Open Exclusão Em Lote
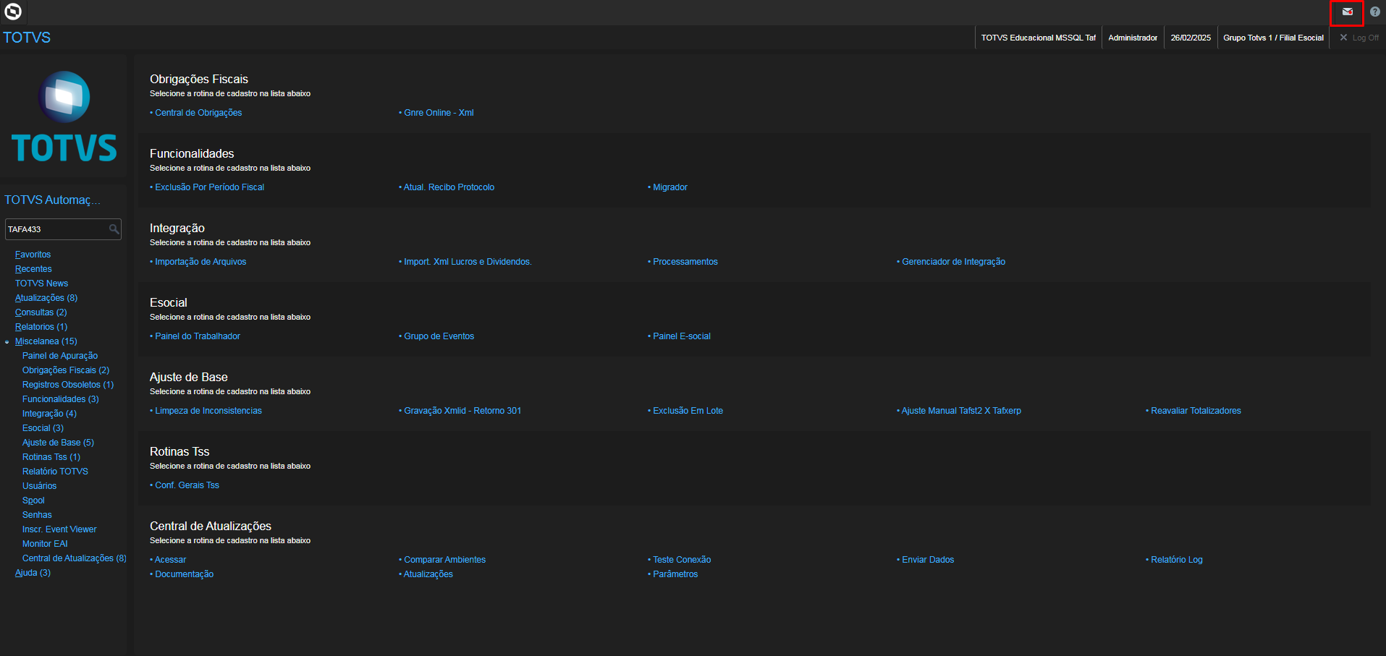Image resolution: width=1386 pixels, height=656 pixels. pyautogui.click(x=688, y=411)
